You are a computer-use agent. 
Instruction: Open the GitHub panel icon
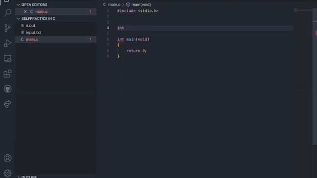(7, 89)
